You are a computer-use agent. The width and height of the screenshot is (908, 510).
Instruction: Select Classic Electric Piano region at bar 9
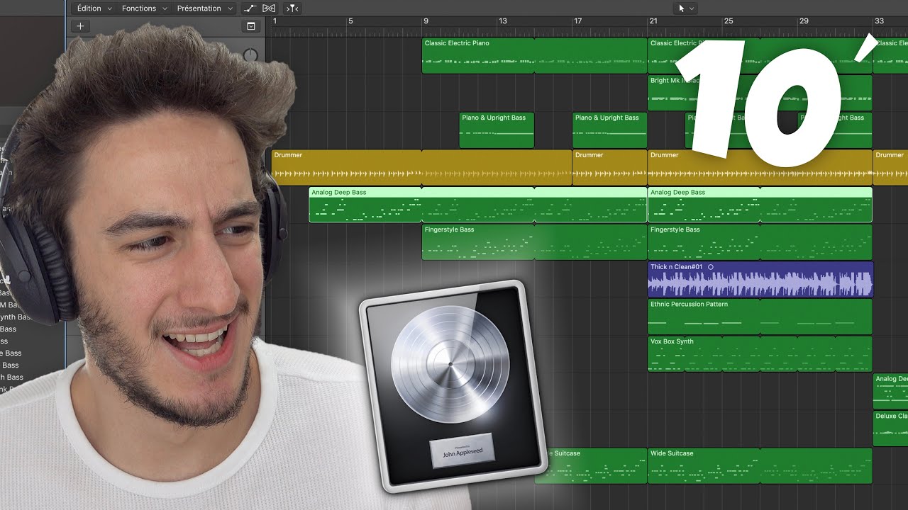(x=534, y=55)
